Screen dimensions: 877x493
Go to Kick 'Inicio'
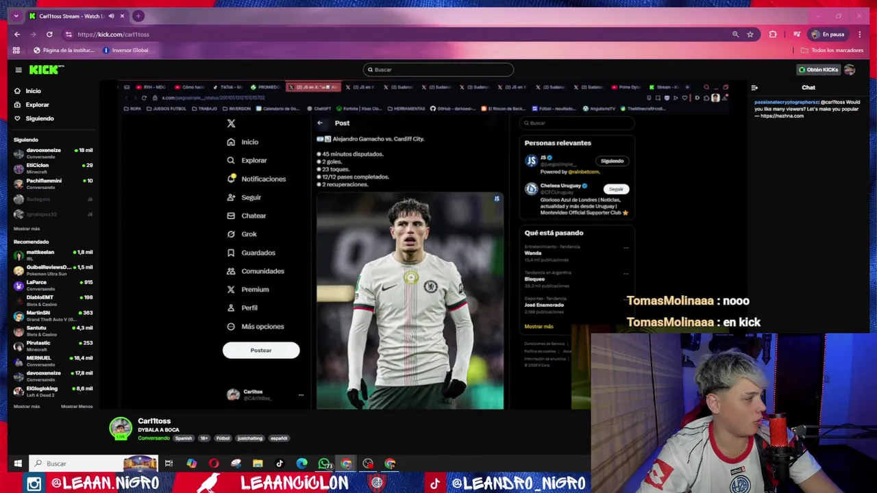pyautogui.click(x=27, y=91)
